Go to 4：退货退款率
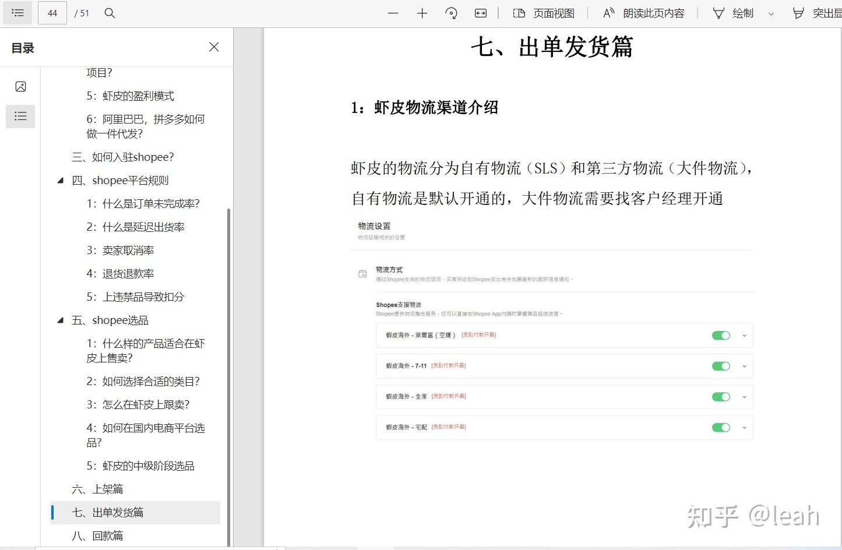 tap(121, 273)
